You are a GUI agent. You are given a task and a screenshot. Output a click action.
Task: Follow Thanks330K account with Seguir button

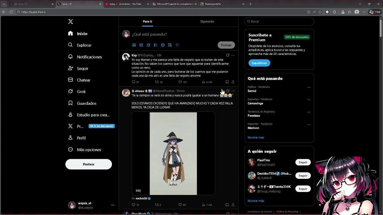pyautogui.click(x=303, y=189)
